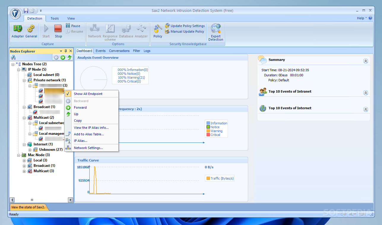The width and height of the screenshot is (382, 225).
Task: Select the Mac Node (3) tree item
Action: pos(39,155)
